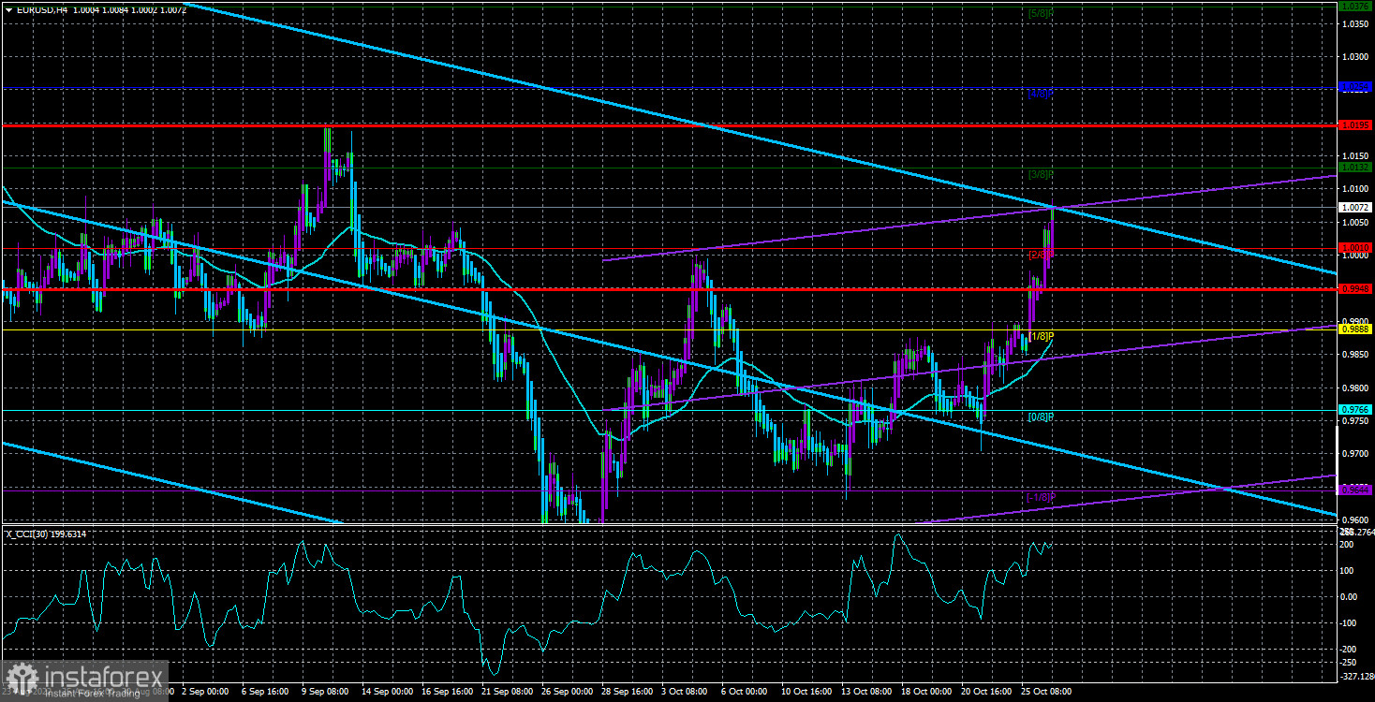This screenshot has height=702, width=1375.
Task: Click the 1.0300 price axis value
Action: 1355,56
